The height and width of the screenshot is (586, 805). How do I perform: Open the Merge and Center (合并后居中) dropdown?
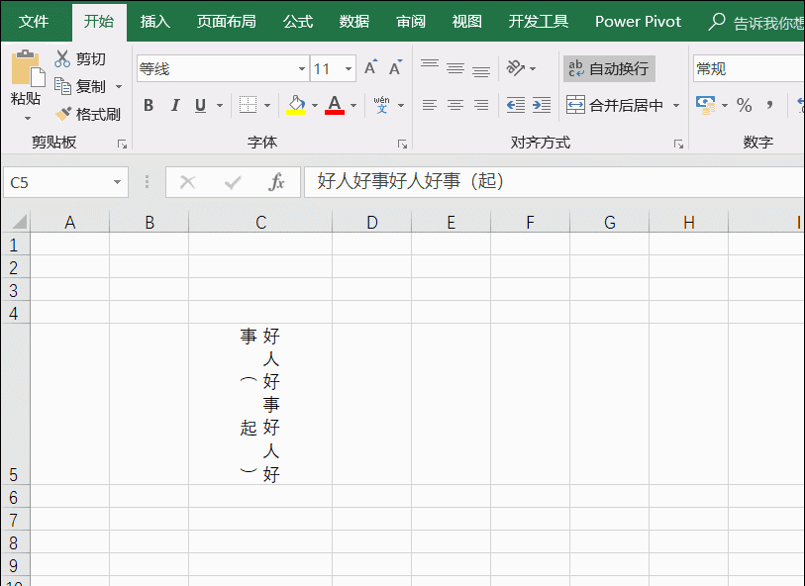[677, 104]
